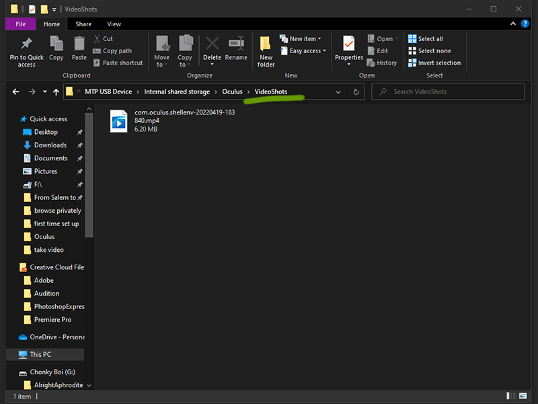Click the Copy icon in Clipboard group
The width and height of the screenshot is (538, 404).
56,45
